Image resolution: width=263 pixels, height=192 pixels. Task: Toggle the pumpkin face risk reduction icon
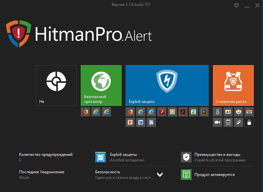(239, 112)
